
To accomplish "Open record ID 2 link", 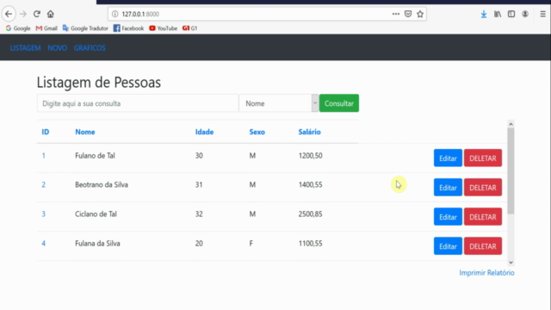I will tap(44, 185).
